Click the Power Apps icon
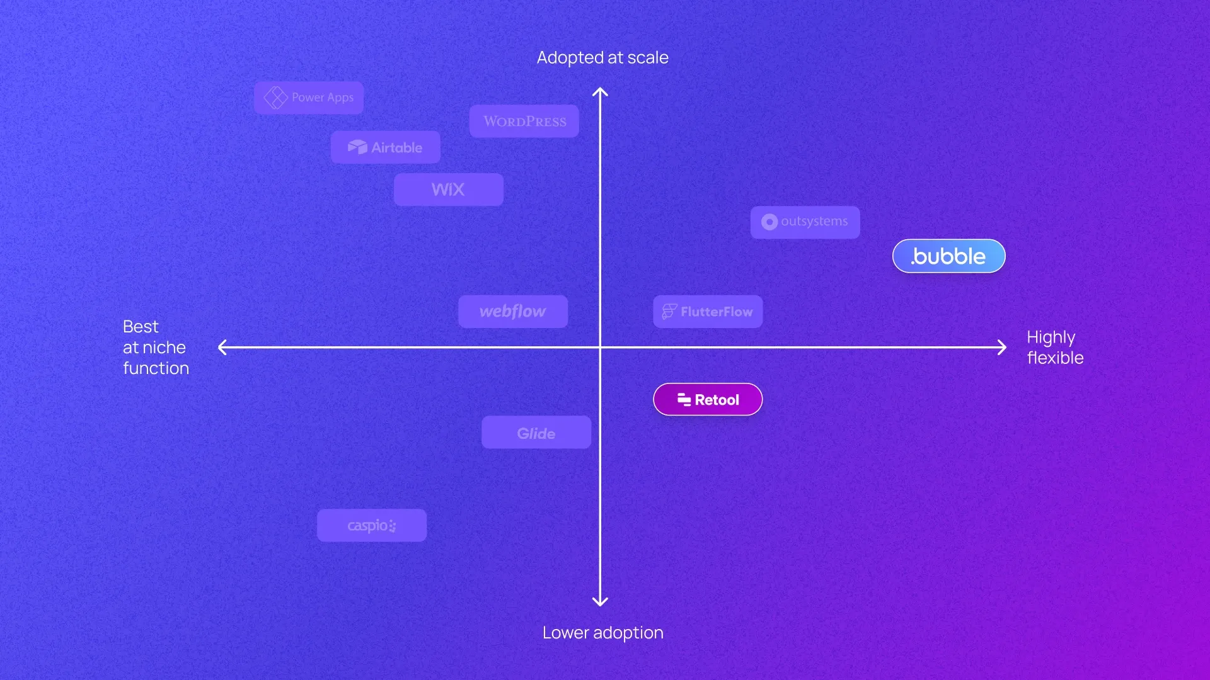Screen dimensions: 1210x680 pos(274,97)
